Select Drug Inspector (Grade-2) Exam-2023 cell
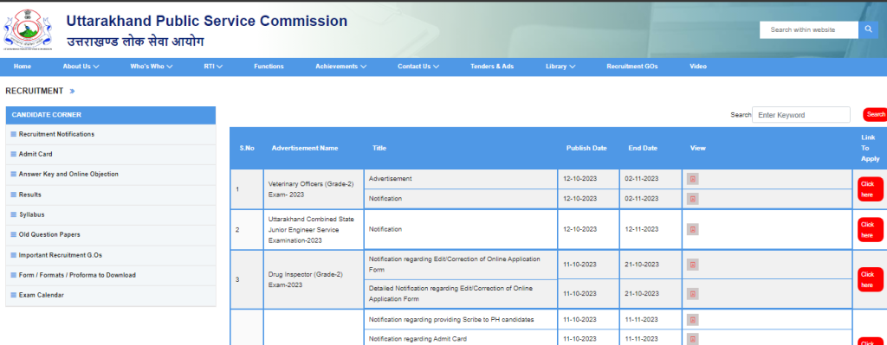Viewport: 887px width, 345px height. (314, 279)
